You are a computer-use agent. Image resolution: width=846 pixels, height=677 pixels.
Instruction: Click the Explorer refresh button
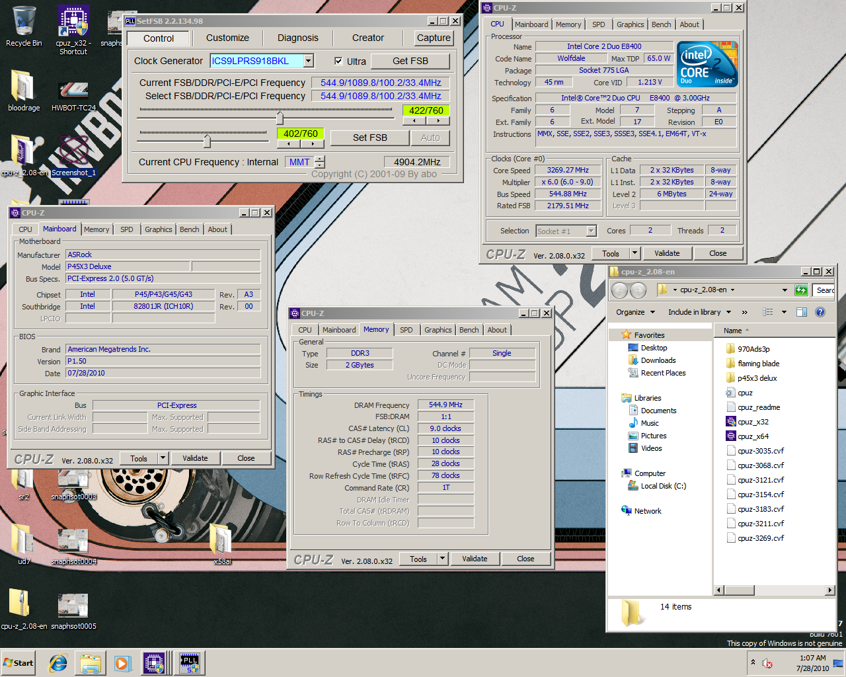tap(801, 290)
